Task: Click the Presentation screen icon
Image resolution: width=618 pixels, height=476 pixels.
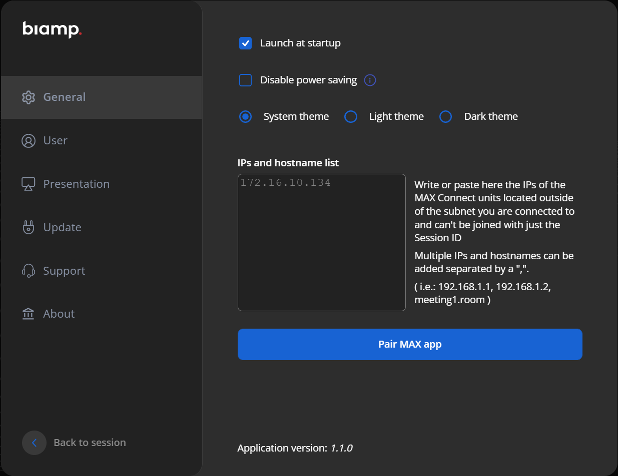Action: point(29,184)
